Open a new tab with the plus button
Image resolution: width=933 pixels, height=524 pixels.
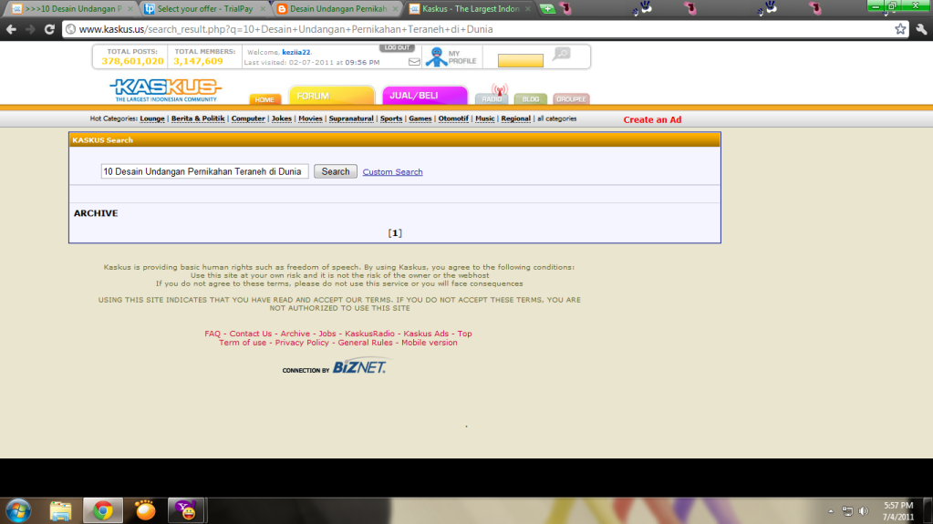coord(547,9)
